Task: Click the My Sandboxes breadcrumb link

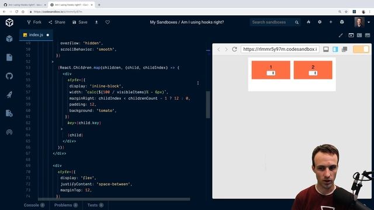Action: click(164, 22)
